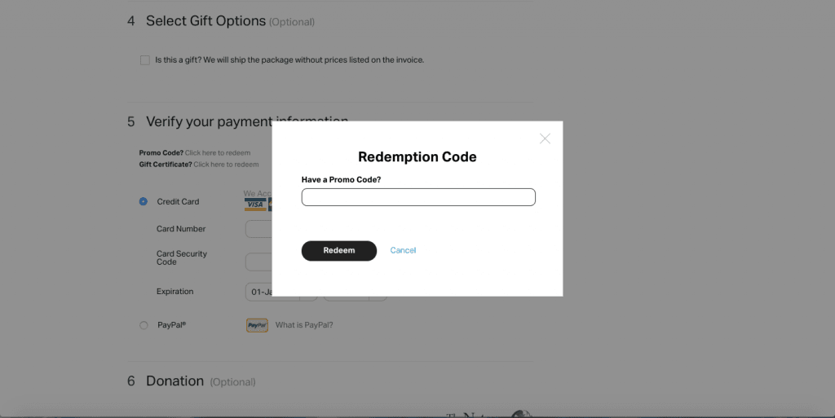Click the 'PayPal' payment option label

click(x=171, y=325)
